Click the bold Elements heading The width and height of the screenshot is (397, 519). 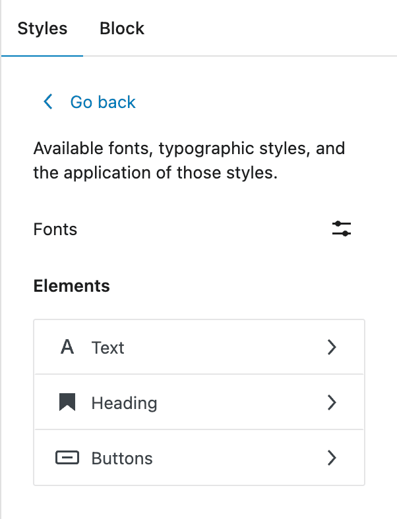tap(71, 286)
